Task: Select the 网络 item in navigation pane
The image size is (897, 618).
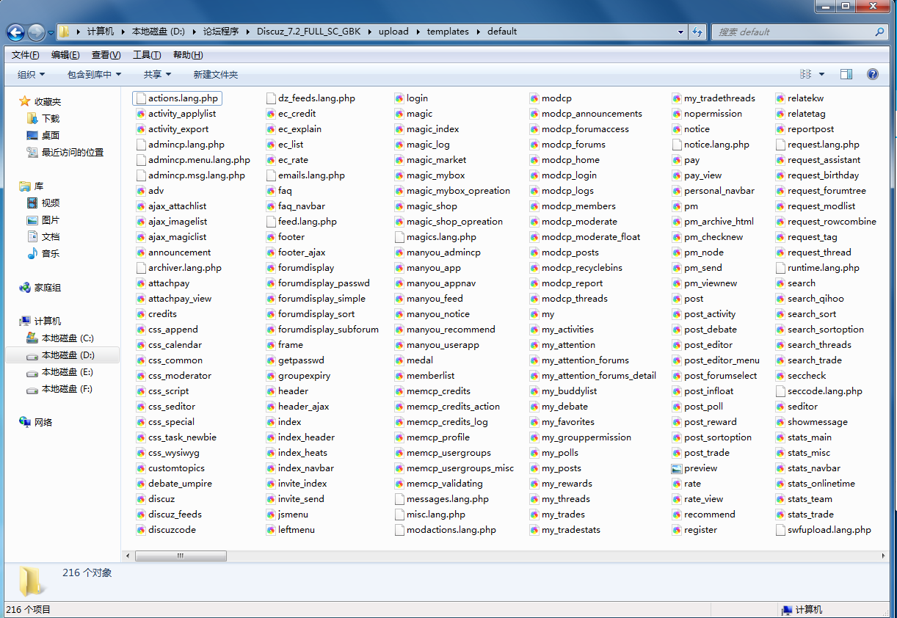Action: tap(43, 422)
